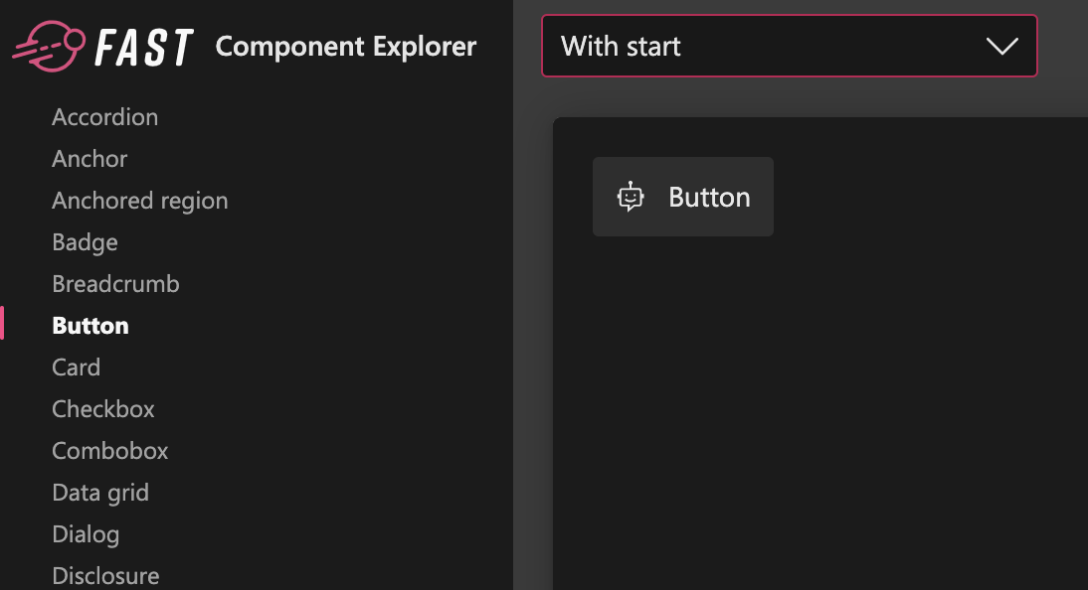Screen dimensions: 1088x590
Task: Click the pink selection indicator beside Button
Action: 2,323
